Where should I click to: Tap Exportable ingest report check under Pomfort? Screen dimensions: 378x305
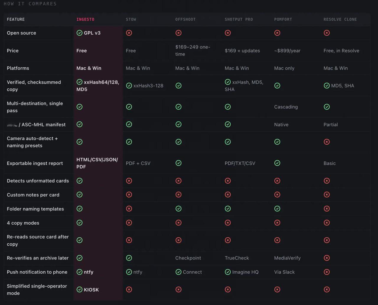[x=277, y=163]
